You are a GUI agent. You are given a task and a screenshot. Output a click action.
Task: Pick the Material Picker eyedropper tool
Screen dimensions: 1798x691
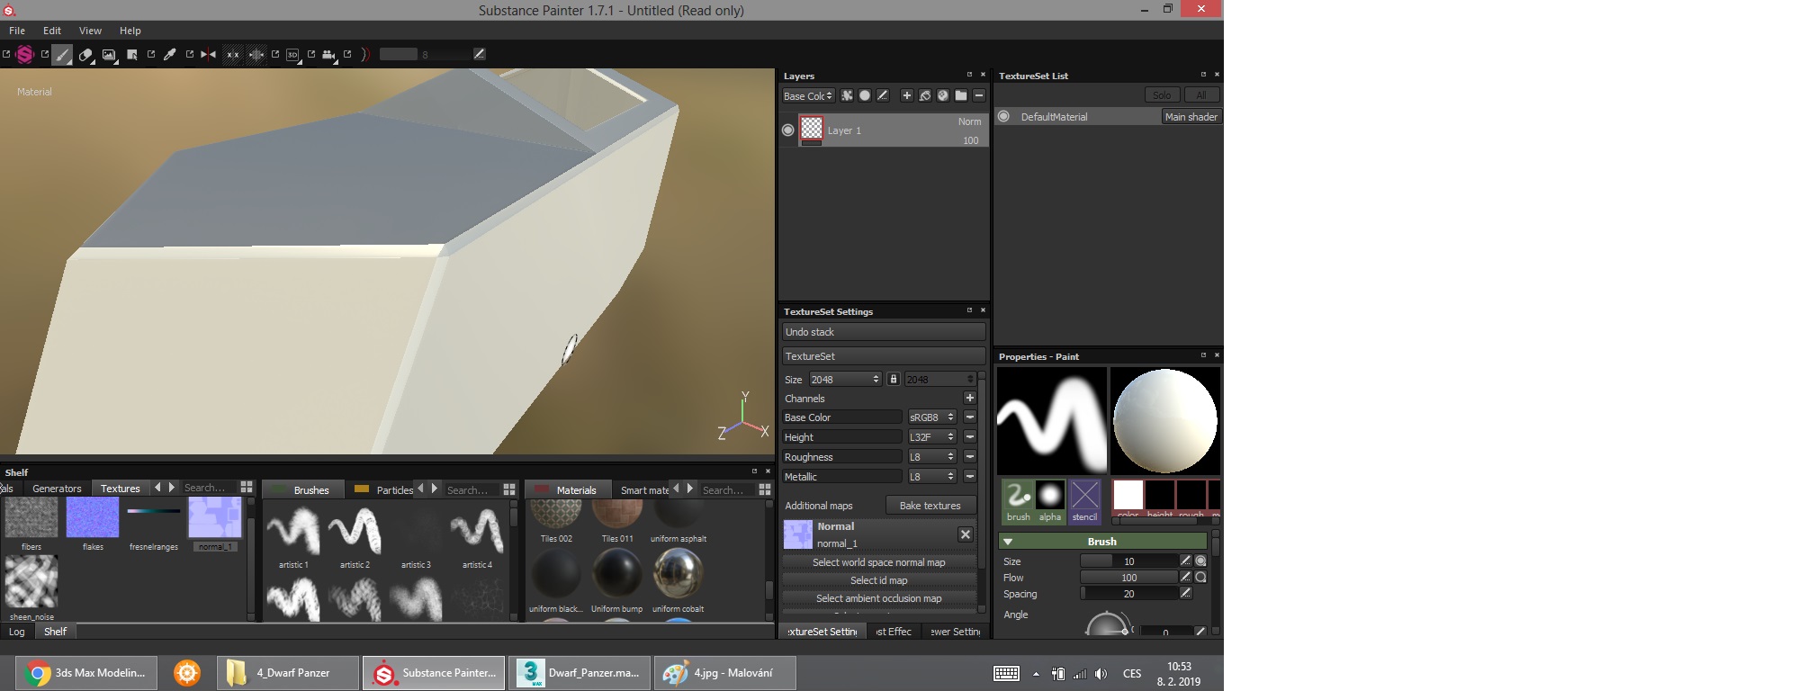169,55
